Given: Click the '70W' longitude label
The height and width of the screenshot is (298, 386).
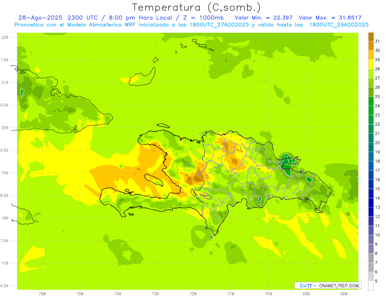Looking at the screenshot, I should tap(269, 294).
